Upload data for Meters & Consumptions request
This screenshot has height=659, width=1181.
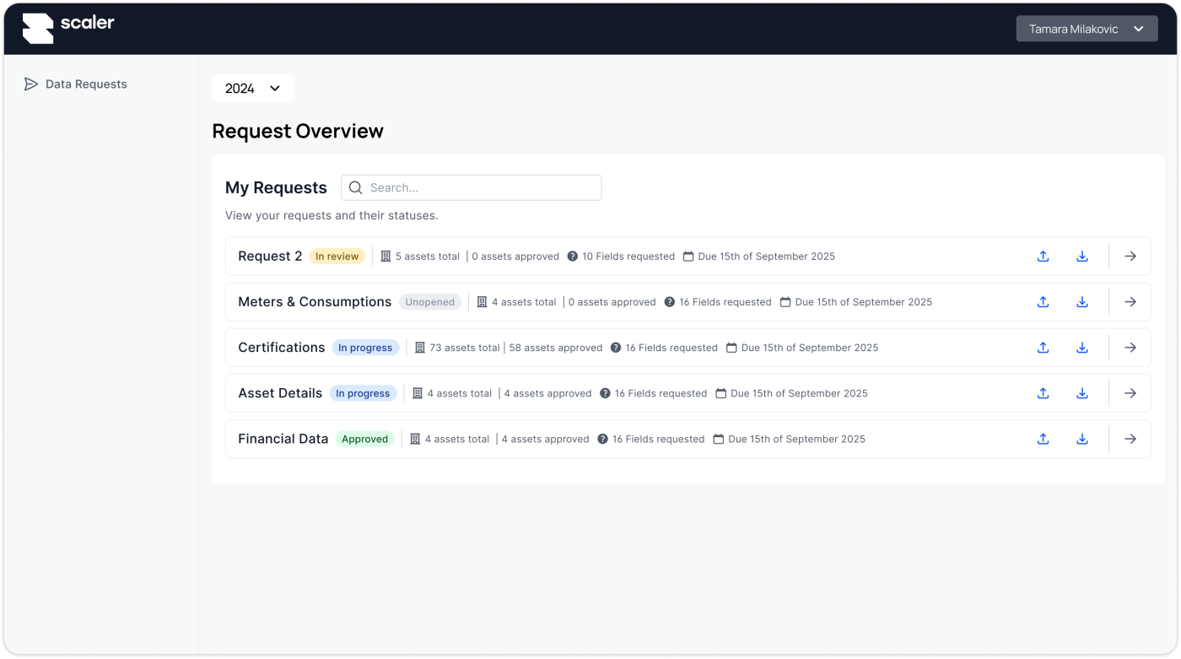(x=1043, y=302)
